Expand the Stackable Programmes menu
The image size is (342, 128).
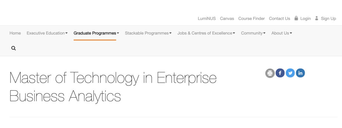(148, 33)
